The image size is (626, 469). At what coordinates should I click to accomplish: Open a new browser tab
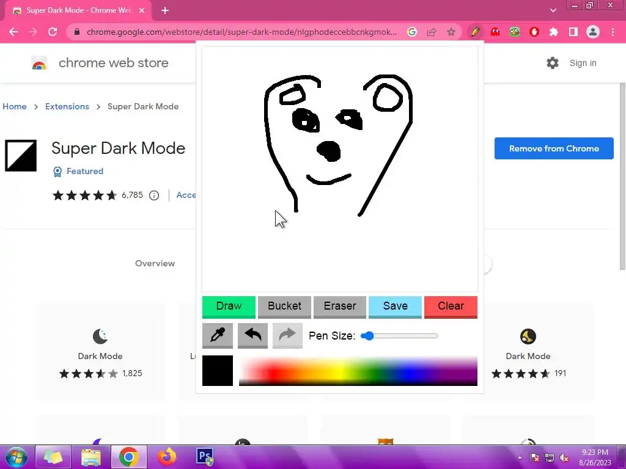click(165, 11)
